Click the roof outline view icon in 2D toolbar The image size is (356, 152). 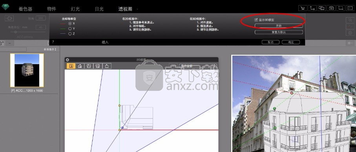(x=107, y=66)
